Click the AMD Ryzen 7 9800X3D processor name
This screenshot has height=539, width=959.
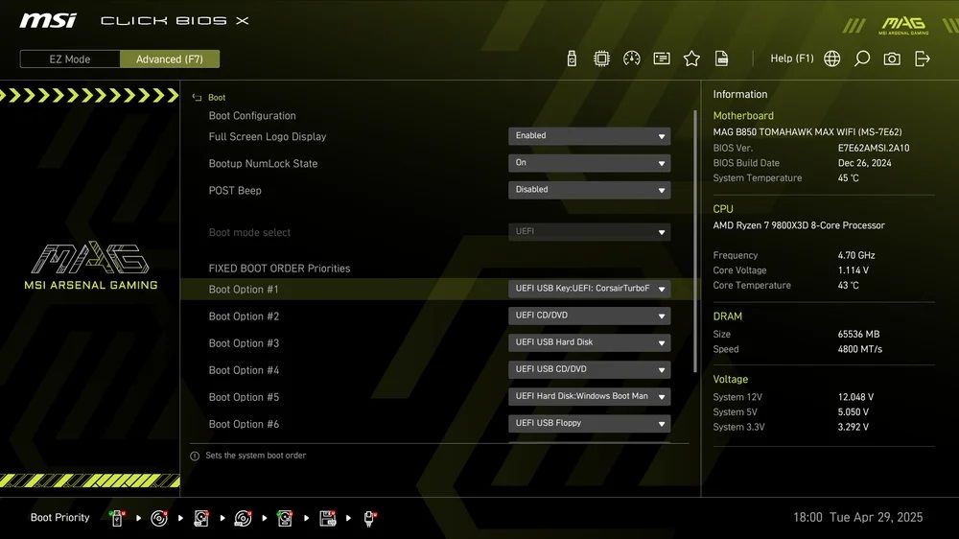[x=799, y=225]
